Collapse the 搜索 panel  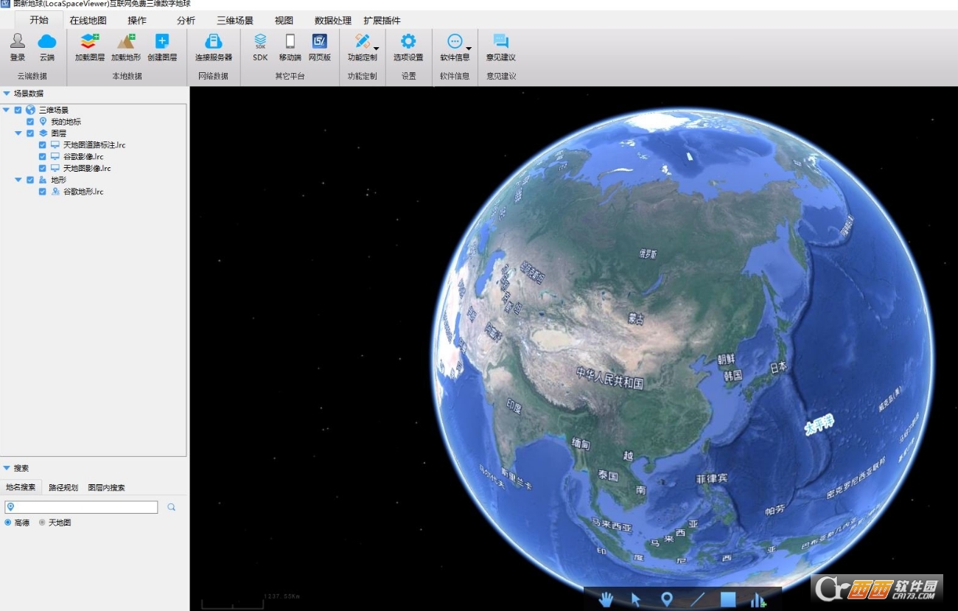pos(7,468)
